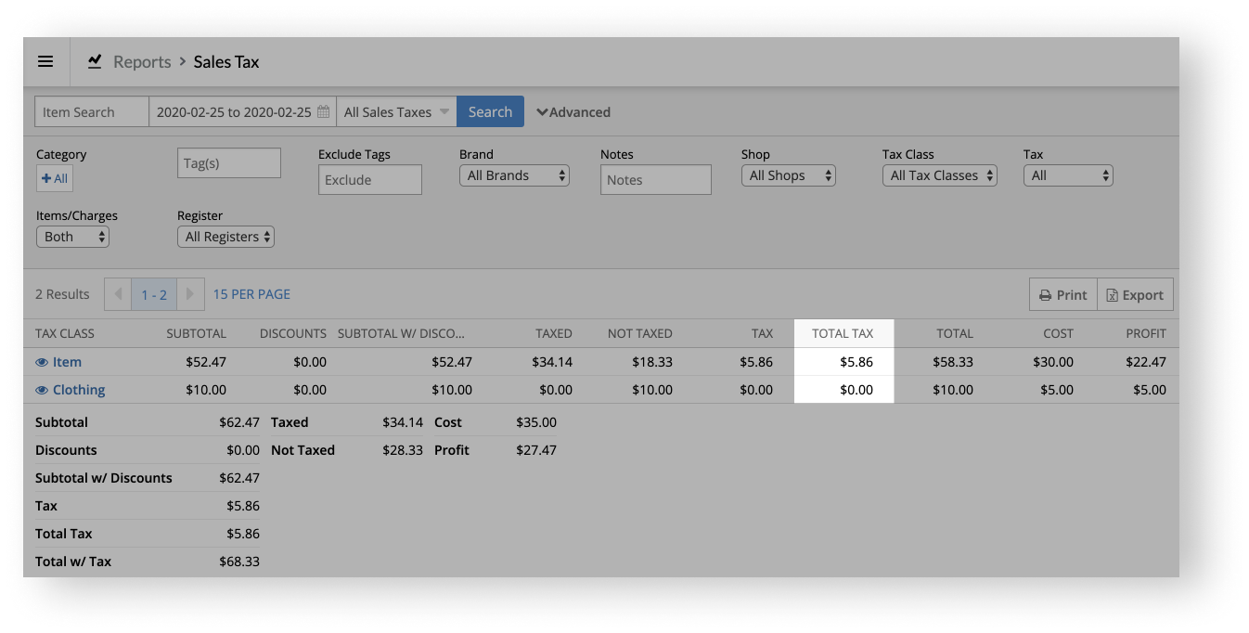This screenshot has width=1249, height=633.
Task: Open the All Tax Classes dropdown
Action: pyautogui.click(x=939, y=175)
